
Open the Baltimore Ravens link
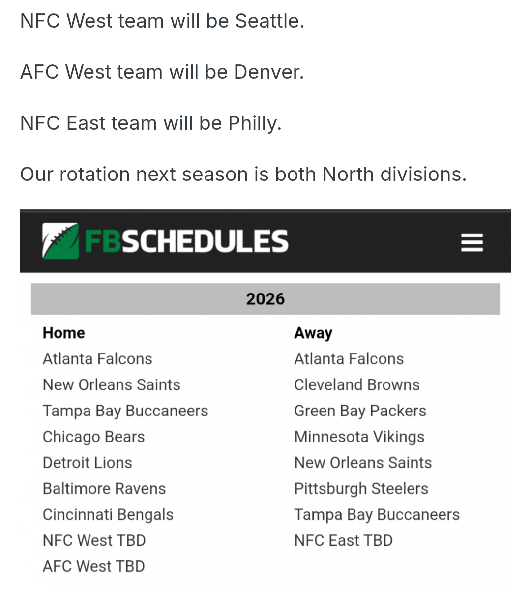(x=104, y=489)
